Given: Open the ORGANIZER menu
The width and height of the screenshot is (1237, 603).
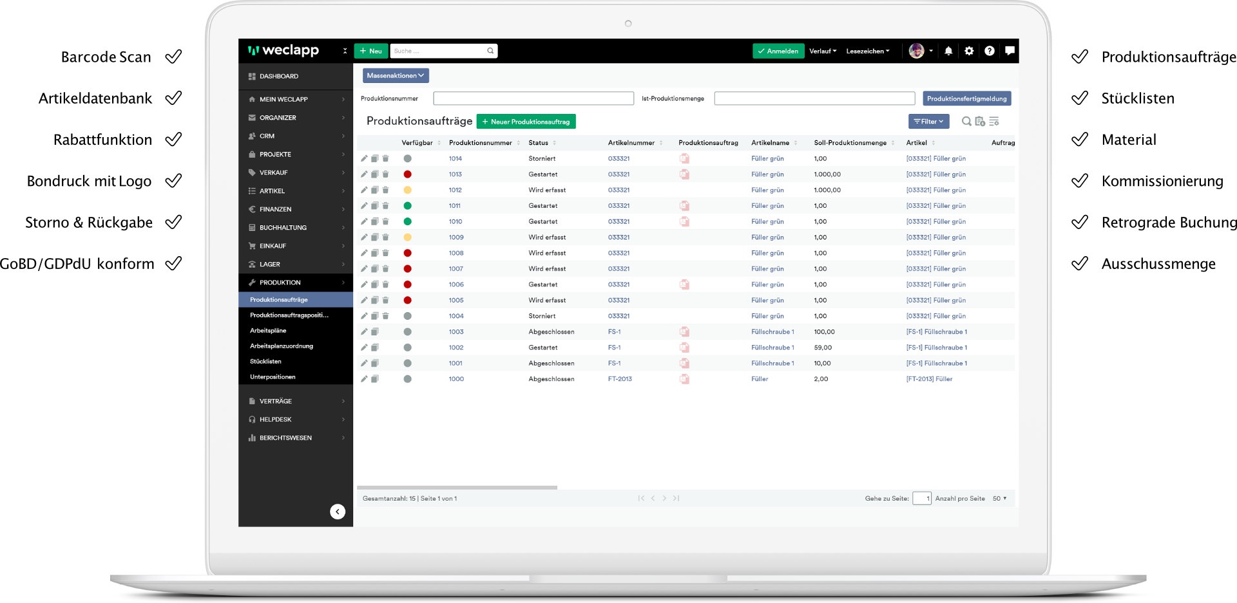Looking at the screenshot, I should 296,118.
